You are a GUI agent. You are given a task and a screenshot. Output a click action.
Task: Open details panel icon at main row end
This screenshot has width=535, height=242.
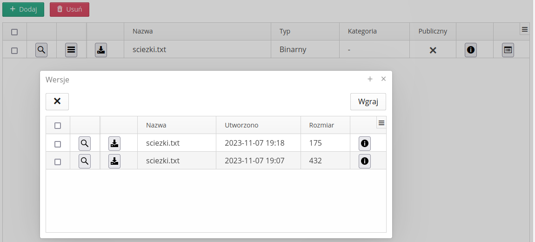[x=508, y=50]
